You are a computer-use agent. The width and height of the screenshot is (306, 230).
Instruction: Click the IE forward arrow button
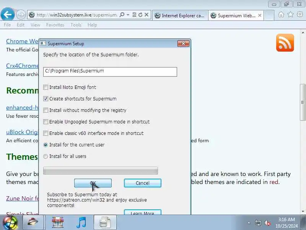21,15
